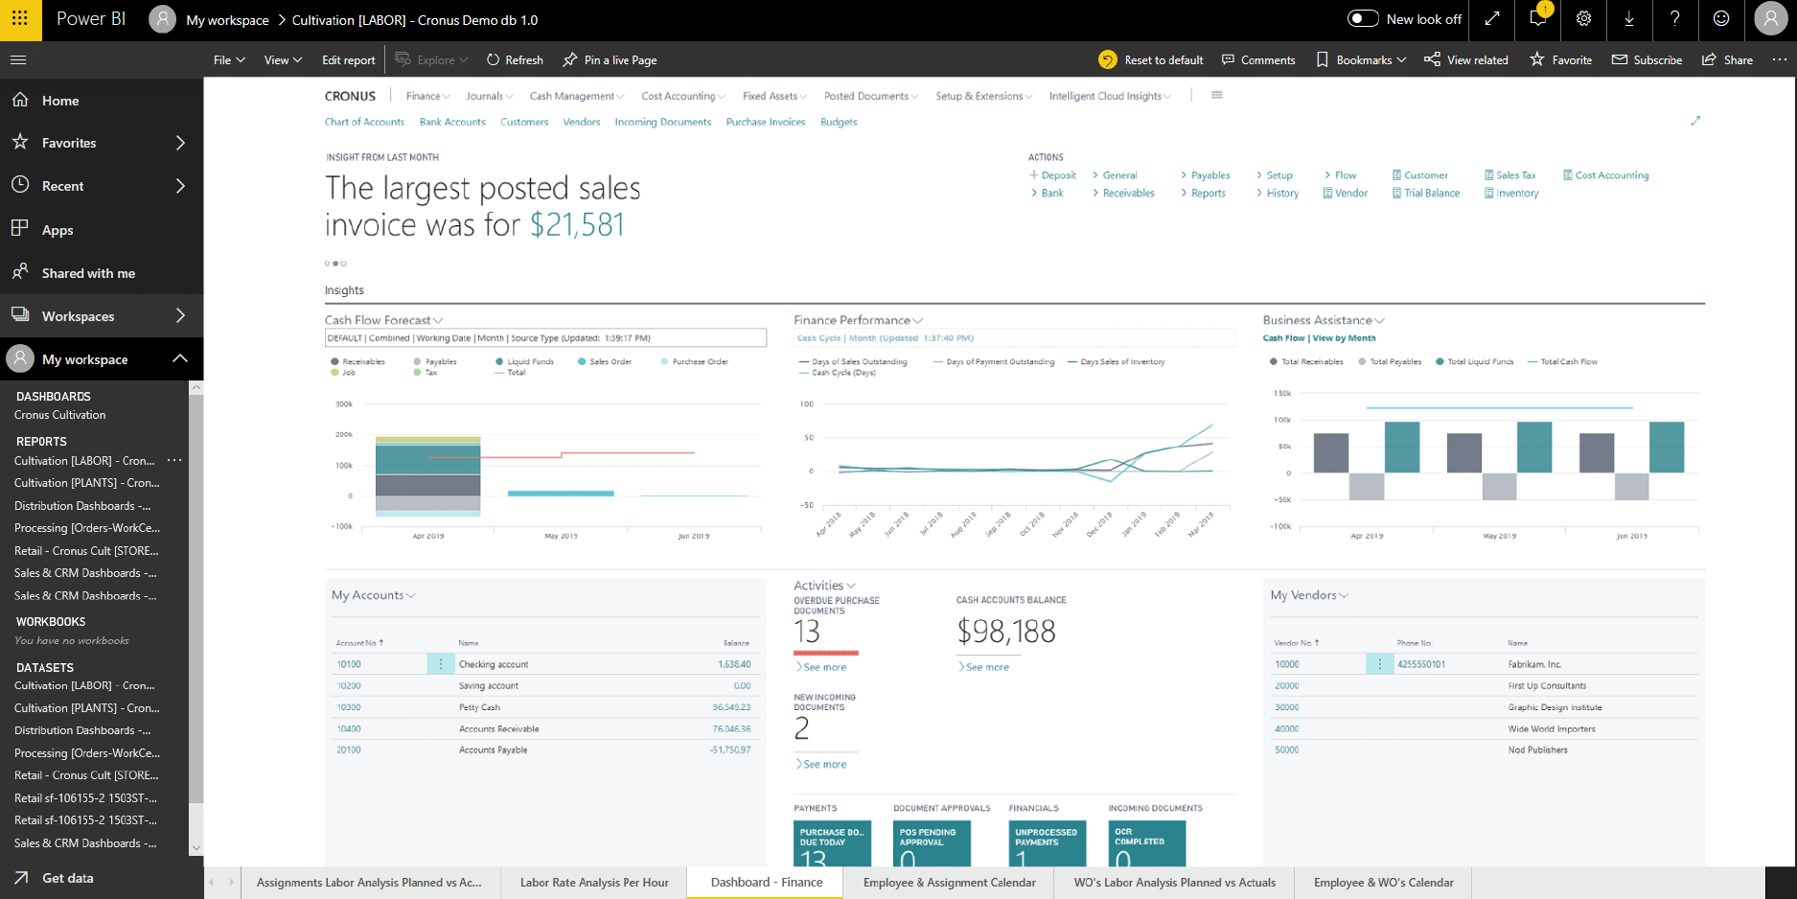Subscribe to the report
Viewport: 1797px width, 899px height.
point(1647,59)
